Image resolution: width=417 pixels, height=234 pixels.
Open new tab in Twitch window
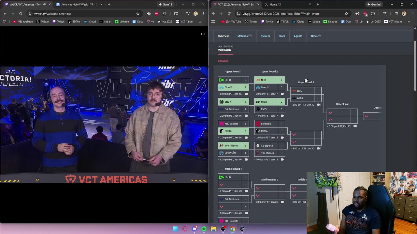pyautogui.click(x=109, y=5)
